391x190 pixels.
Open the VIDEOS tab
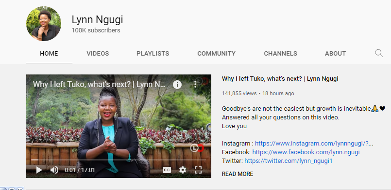[98, 54]
